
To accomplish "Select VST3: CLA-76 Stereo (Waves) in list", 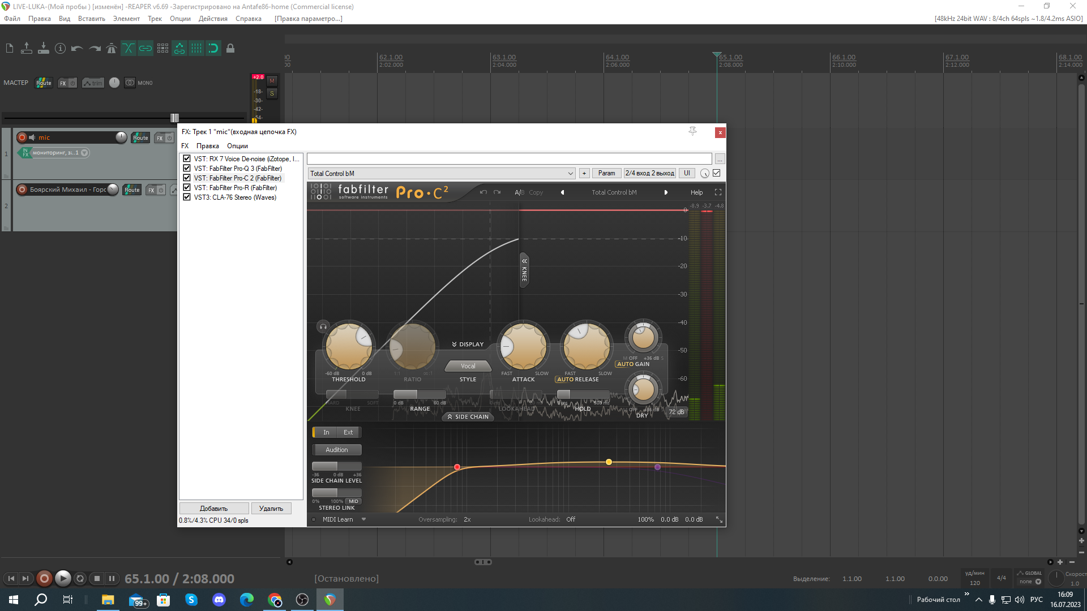I will 235,197.
